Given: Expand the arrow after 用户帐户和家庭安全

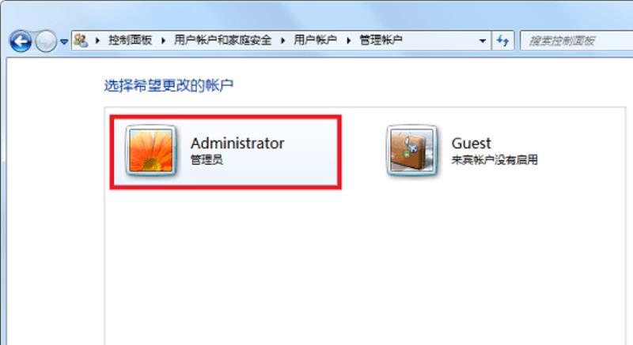Looking at the screenshot, I should 282,40.
